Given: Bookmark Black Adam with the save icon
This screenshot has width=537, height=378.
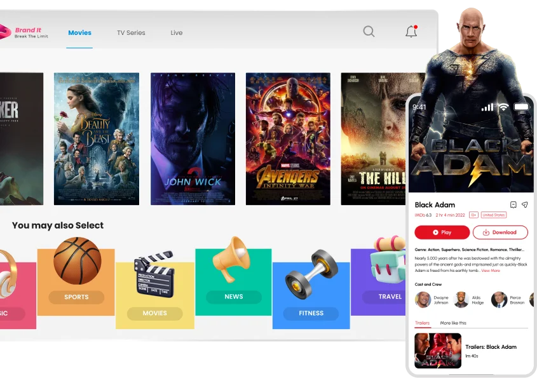Looking at the screenshot, I should [513, 205].
